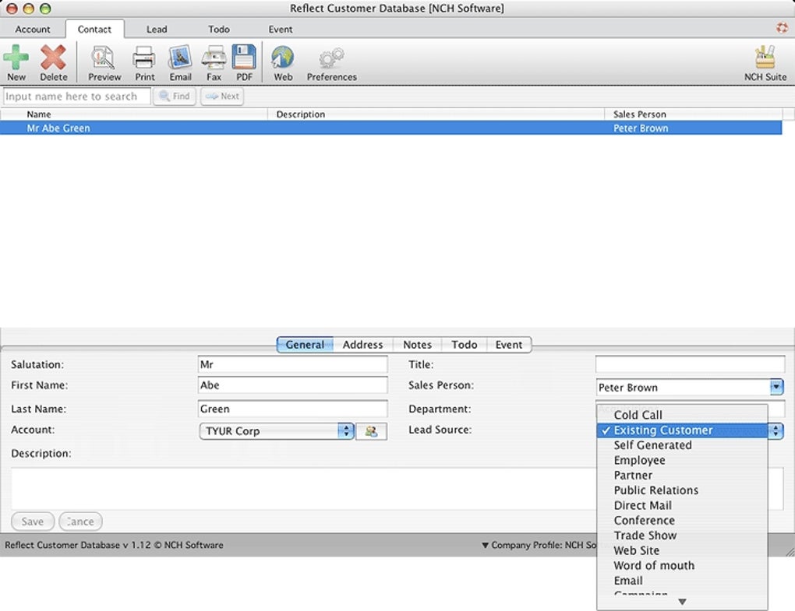
Task: Open account lookup icon beside TYUR Corp
Action: click(371, 431)
